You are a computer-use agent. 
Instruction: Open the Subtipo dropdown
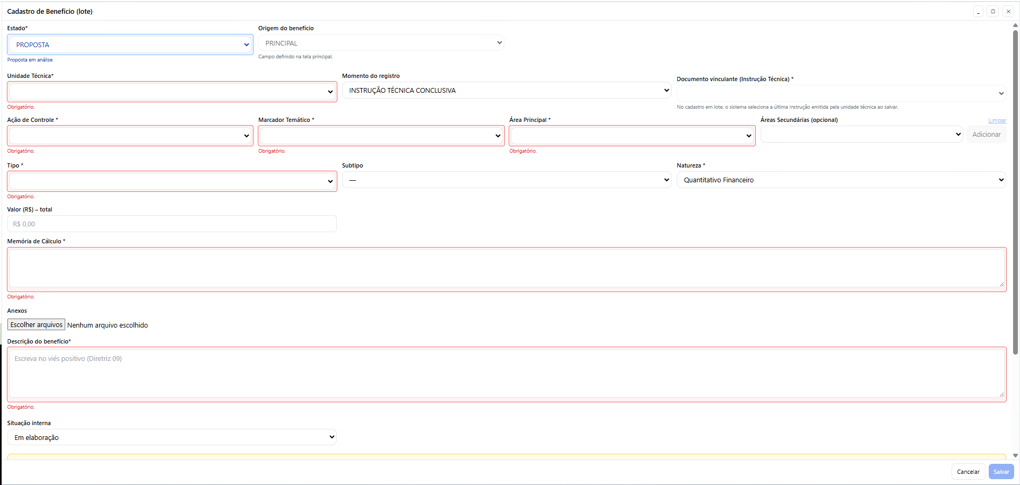click(x=506, y=180)
